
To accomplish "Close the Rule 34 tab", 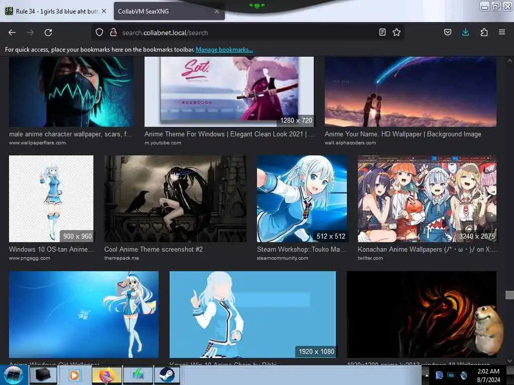I will (104, 11).
